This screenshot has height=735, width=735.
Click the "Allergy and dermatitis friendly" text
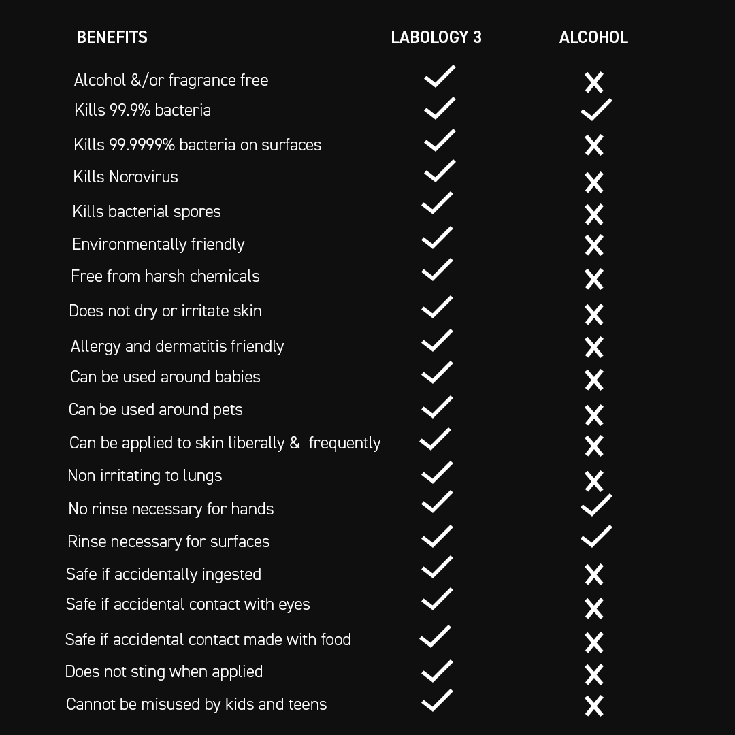tap(177, 346)
